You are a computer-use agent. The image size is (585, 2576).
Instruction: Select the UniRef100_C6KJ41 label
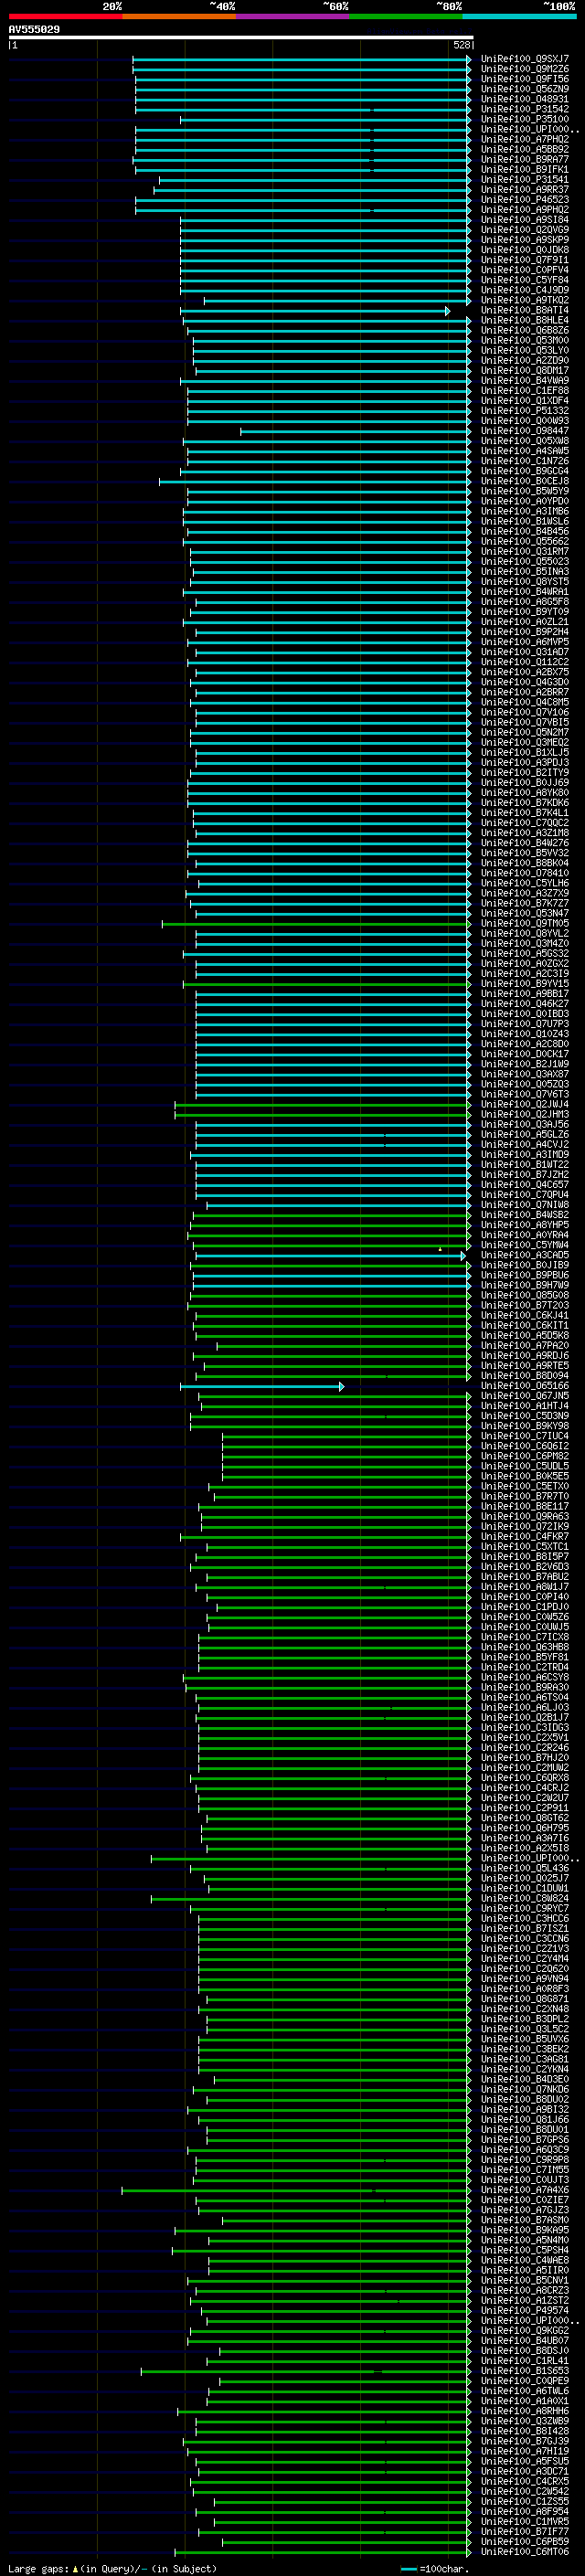[525, 1315]
